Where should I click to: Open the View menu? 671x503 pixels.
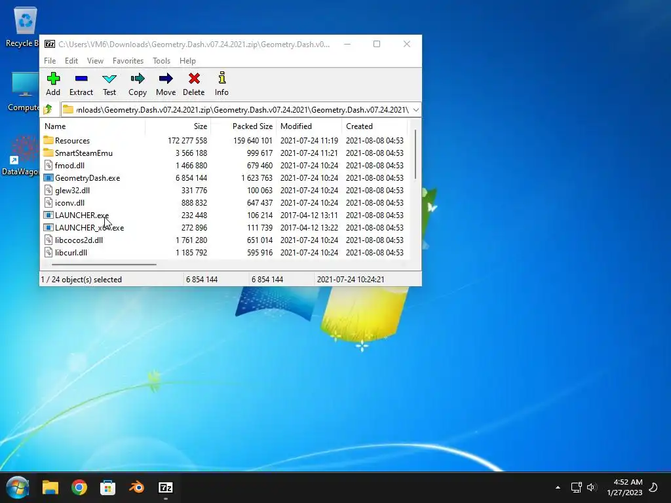tap(95, 61)
